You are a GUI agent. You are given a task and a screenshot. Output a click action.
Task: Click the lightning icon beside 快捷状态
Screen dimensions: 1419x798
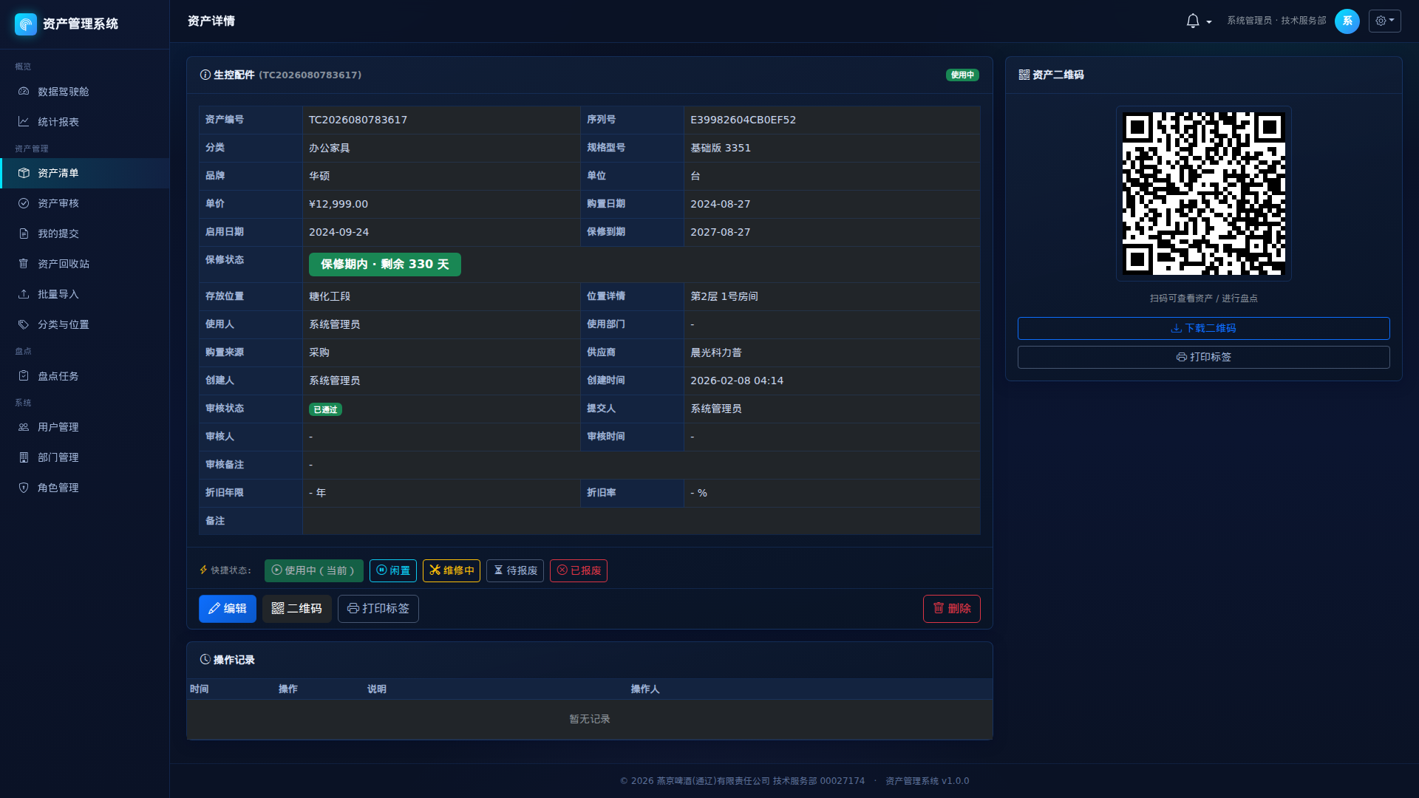coord(203,570)
